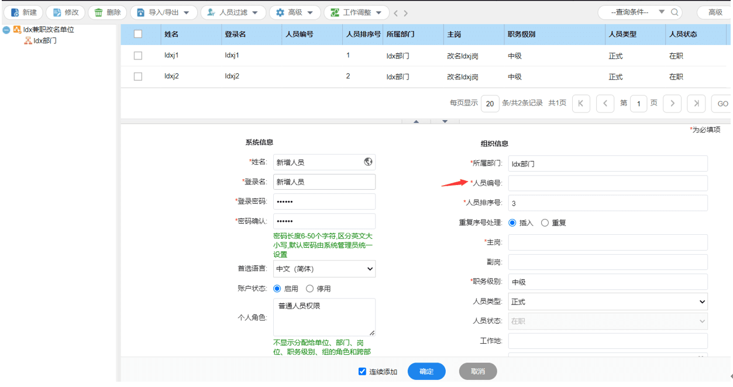This screenshot has width=733, height=387.
Task: Click the 个人角色 text area
Action: click(x=324, y=317)
